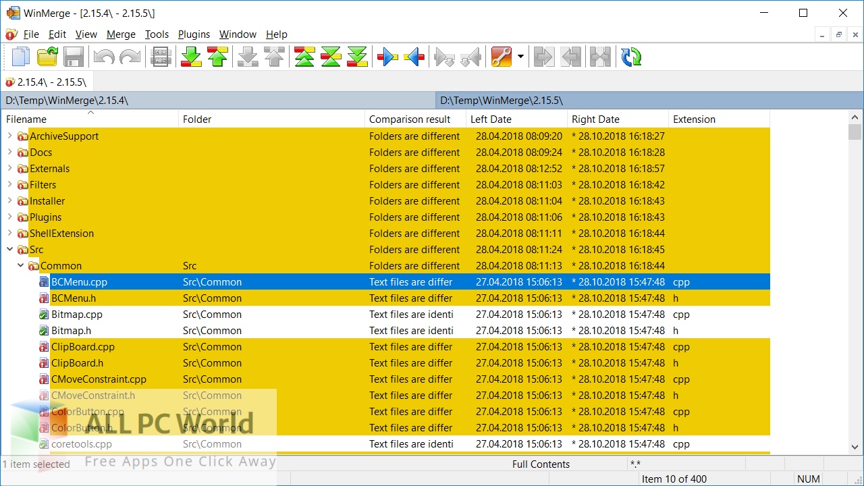
Task: Collapse the Common subfolder
Action: tap(20, 266)
